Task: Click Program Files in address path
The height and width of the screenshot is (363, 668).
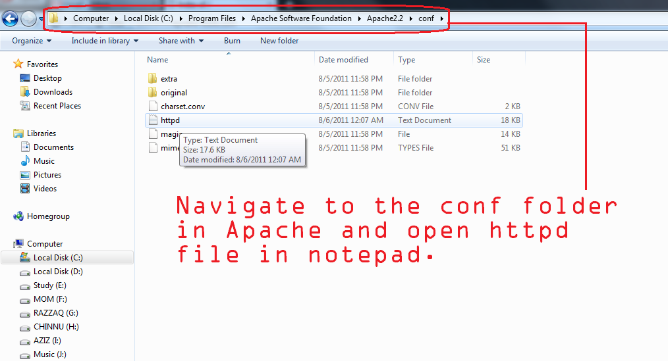Action: pyautogui.click(x=211, y=18)
